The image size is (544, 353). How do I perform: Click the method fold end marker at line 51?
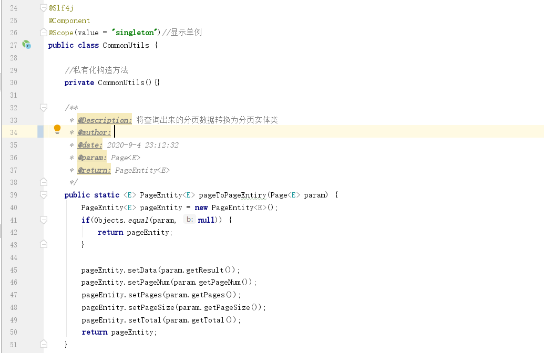[44, 344]
